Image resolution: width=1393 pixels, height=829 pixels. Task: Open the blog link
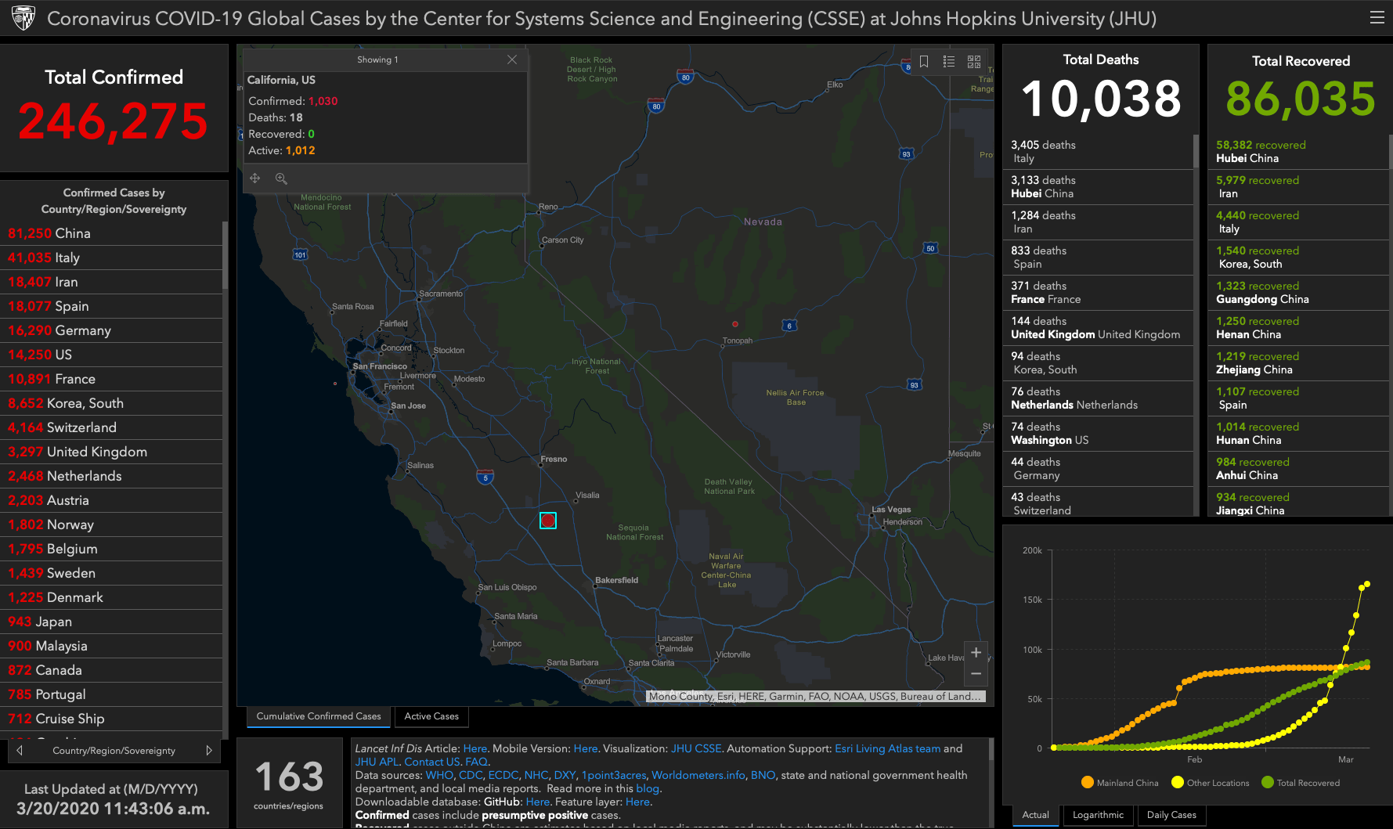(x=647, y=788)
